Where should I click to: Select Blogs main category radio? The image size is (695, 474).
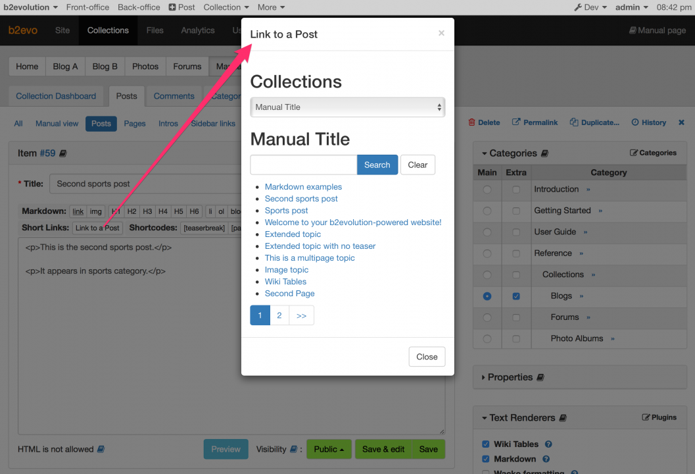[x=487, y=296]
